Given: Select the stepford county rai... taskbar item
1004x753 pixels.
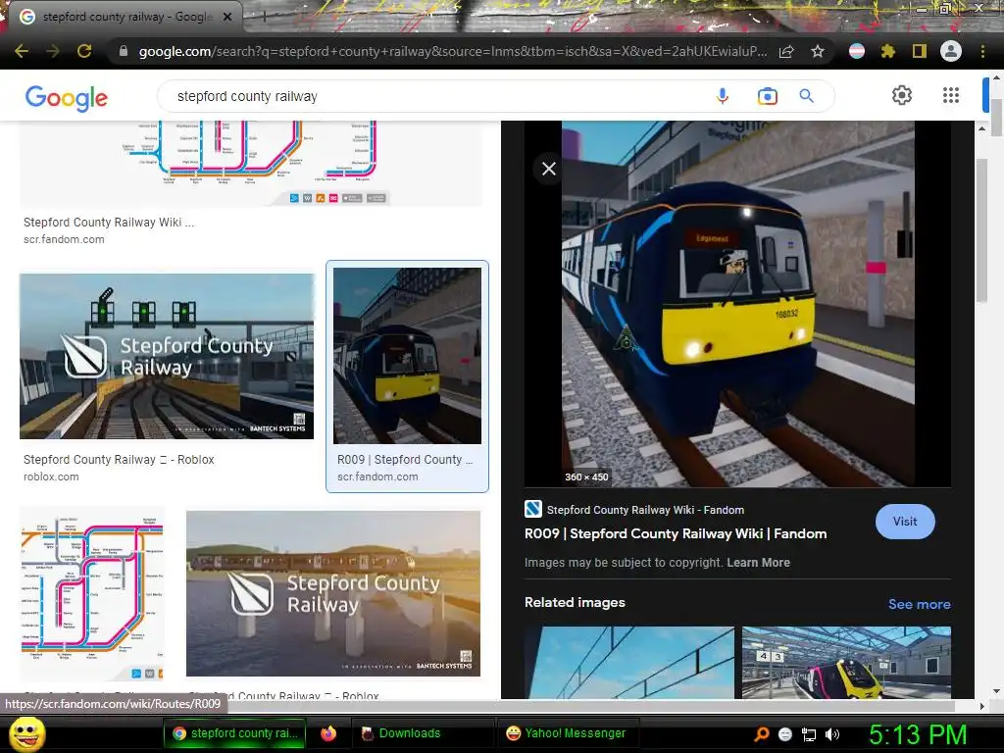Looking at the screenshot, I should click(235, 733).
